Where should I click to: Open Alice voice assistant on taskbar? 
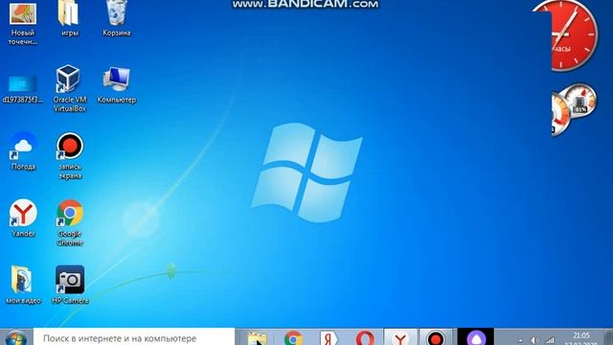coord(476,337)
